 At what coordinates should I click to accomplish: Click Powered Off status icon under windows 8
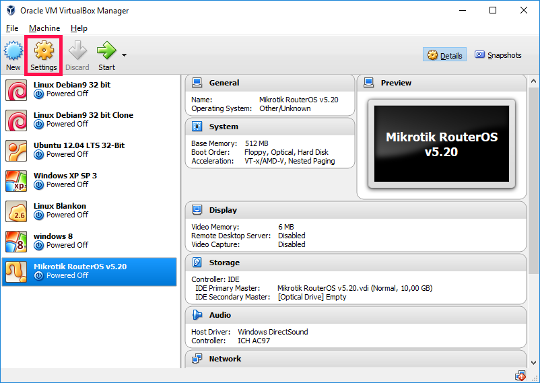[39, 245]
